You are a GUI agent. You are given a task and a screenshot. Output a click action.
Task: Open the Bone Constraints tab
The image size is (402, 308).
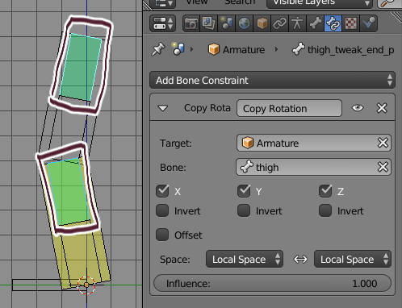333,23
